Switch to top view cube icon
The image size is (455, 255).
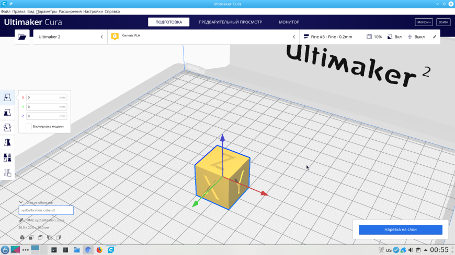tap(40, 238)
